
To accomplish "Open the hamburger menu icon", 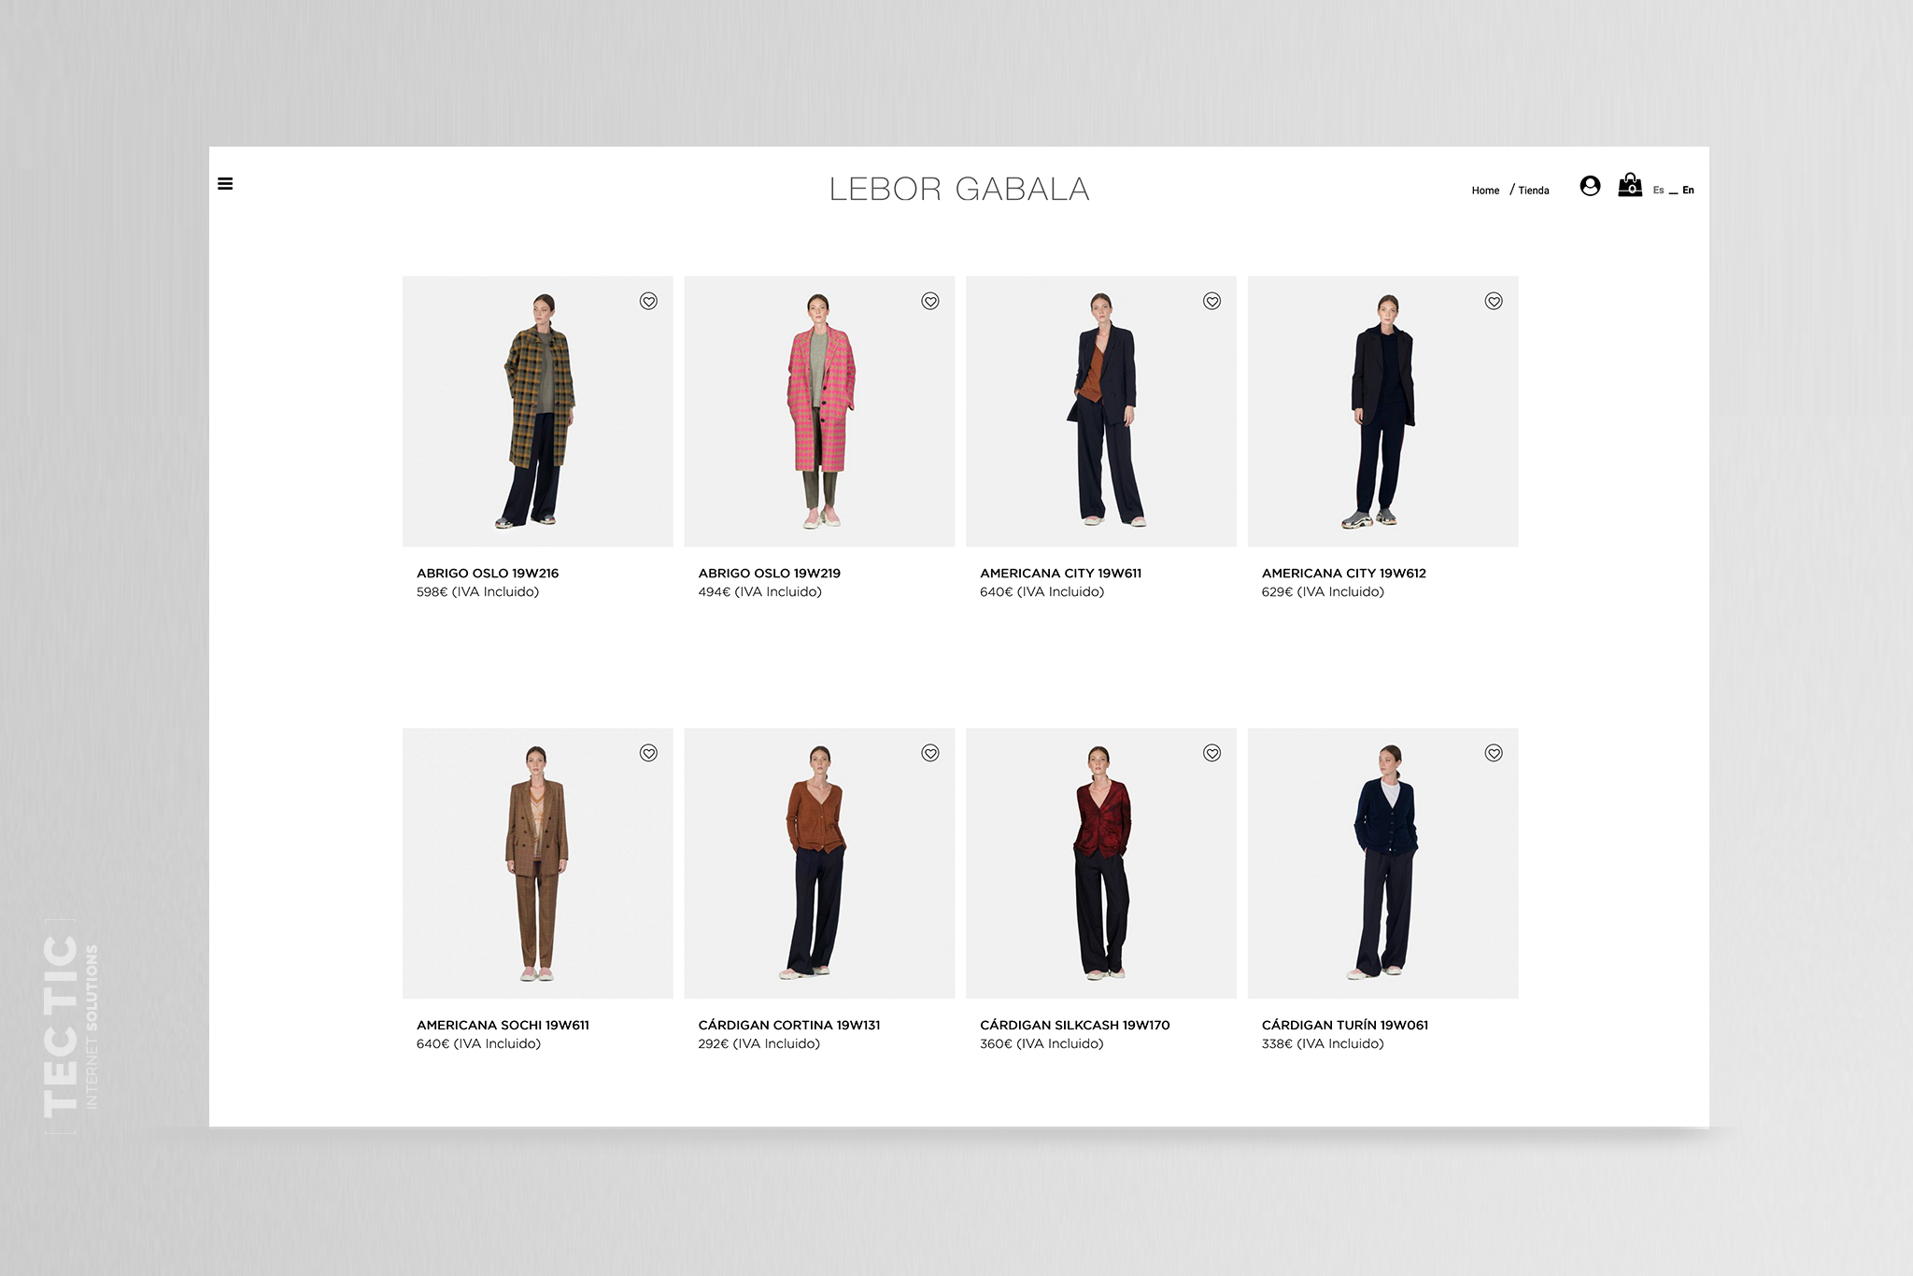I will click(225, 184).
